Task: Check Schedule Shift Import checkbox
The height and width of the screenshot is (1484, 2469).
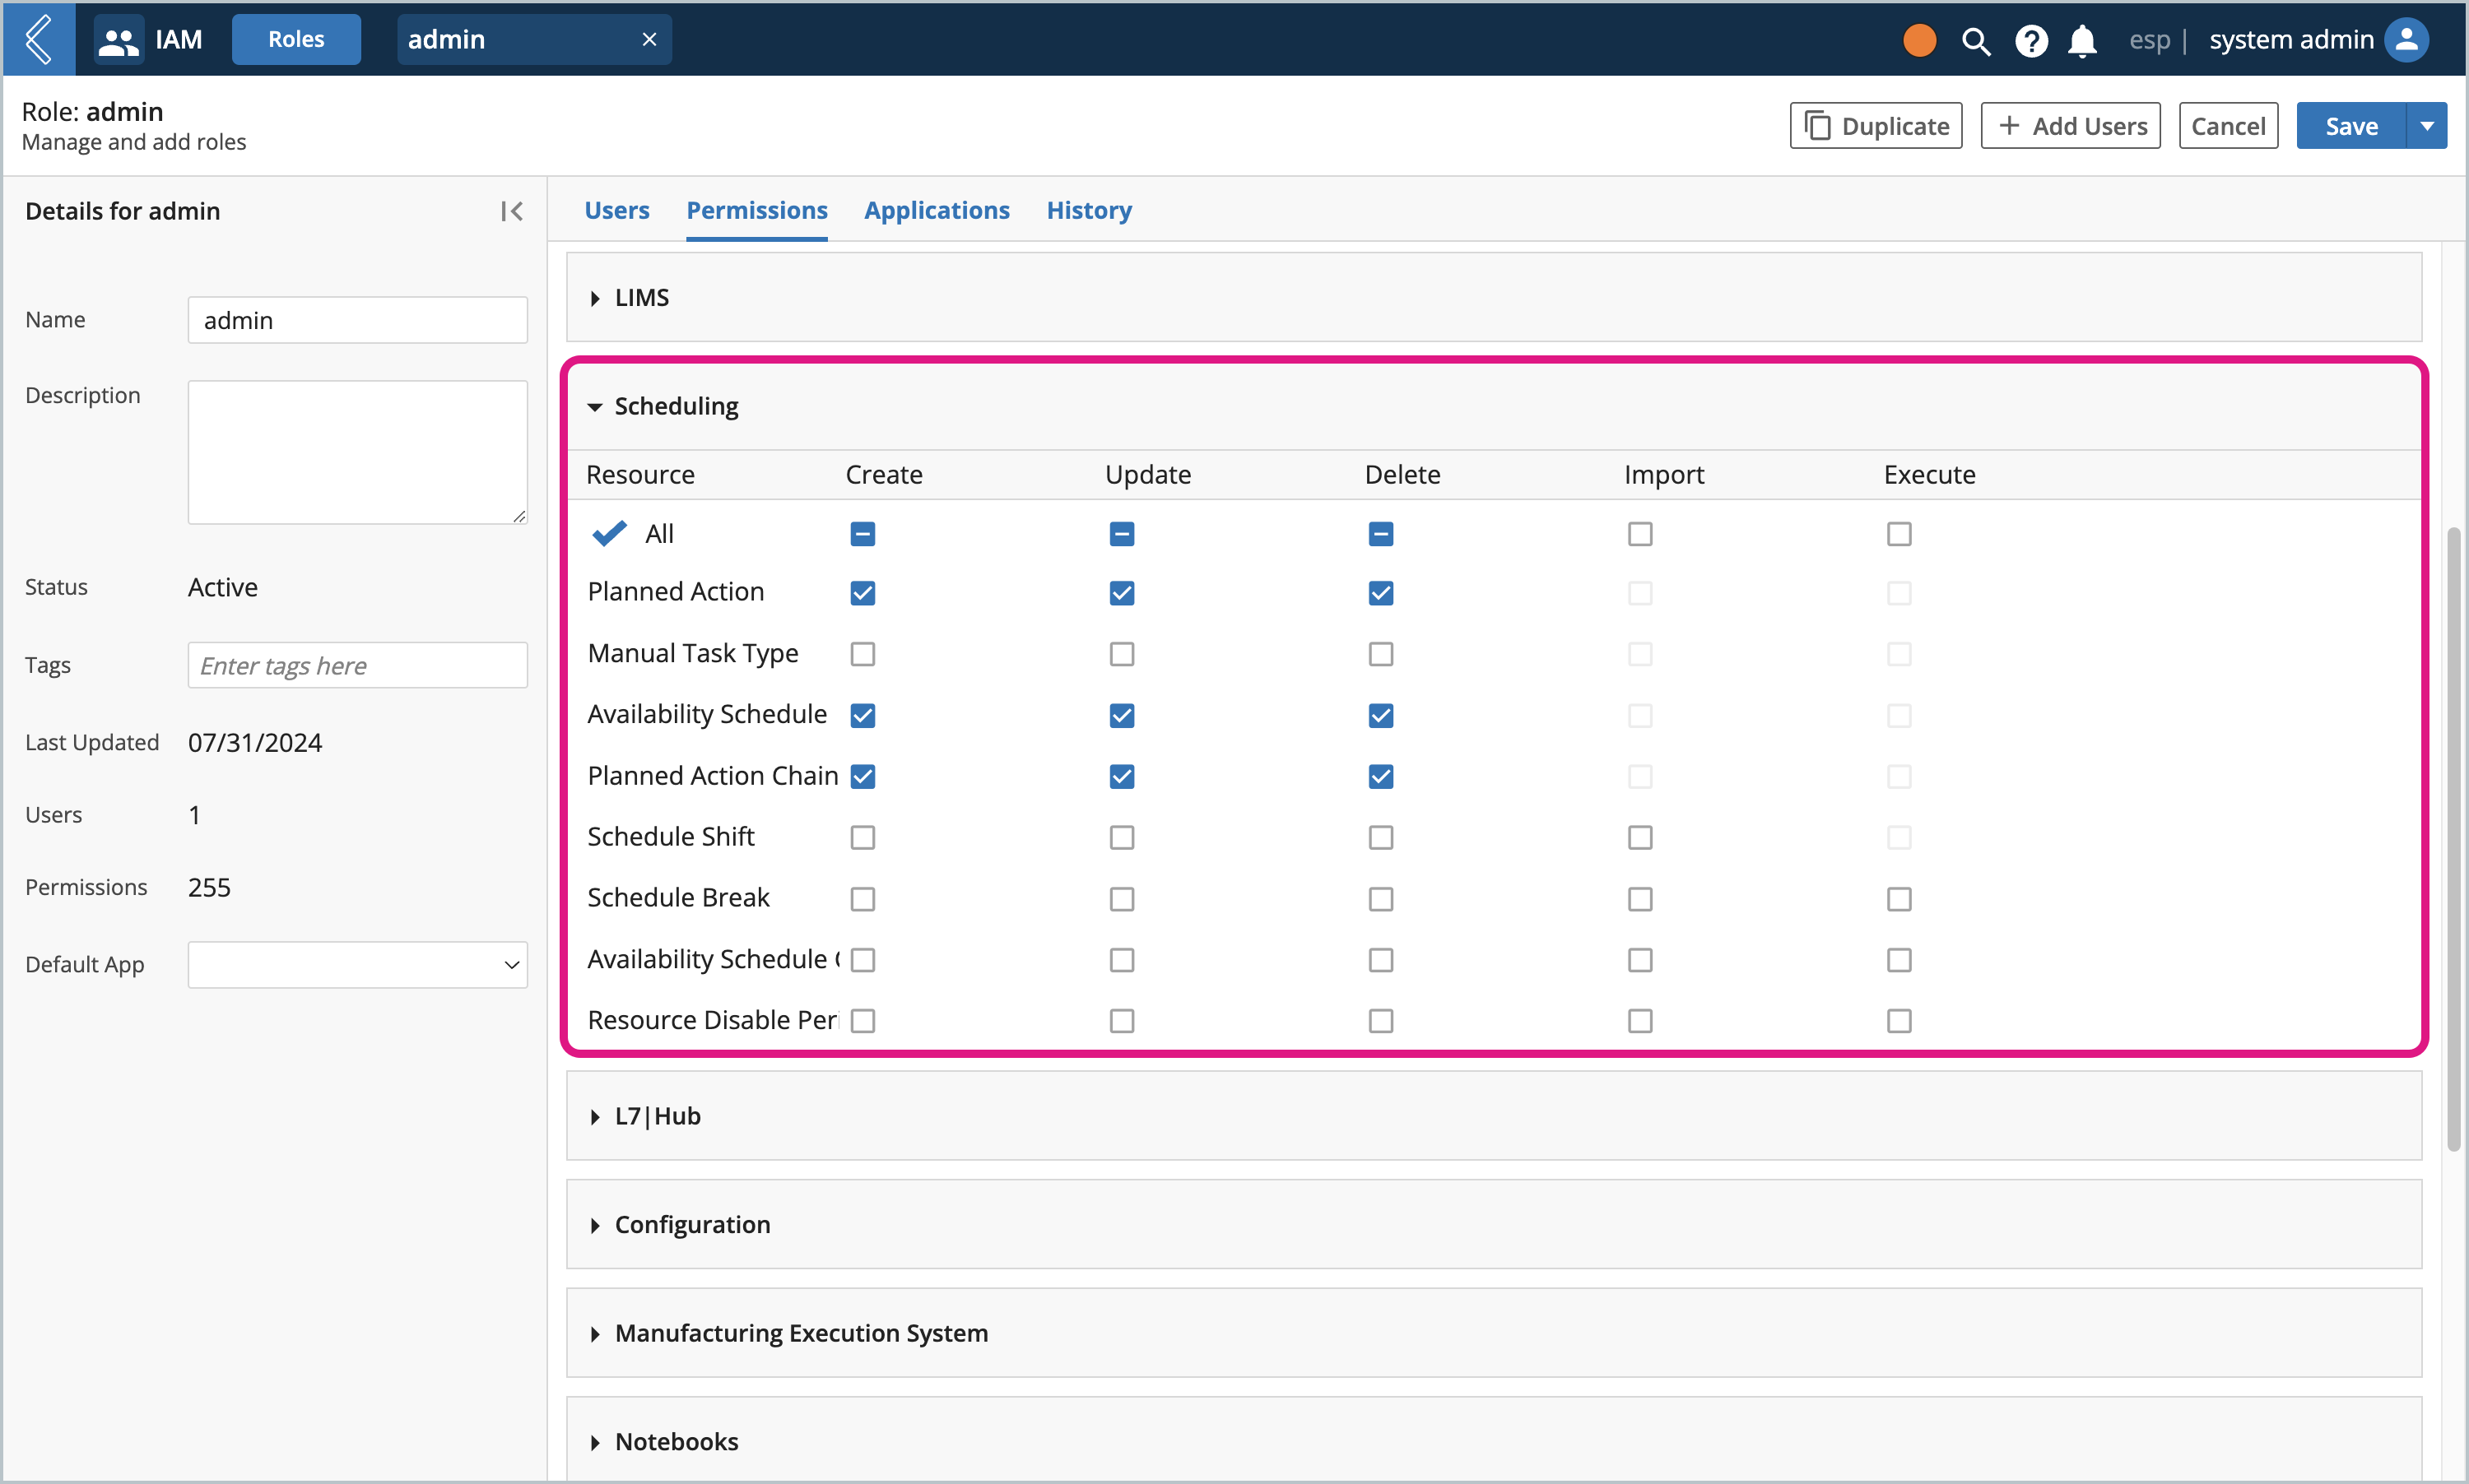Action: coord(1639,837)
